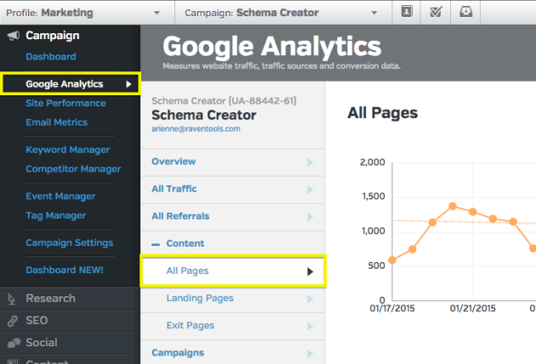The width and height of the screenshot is (536, 364).
Task: Select Landing Pages under Content
Action: point(232,299)
